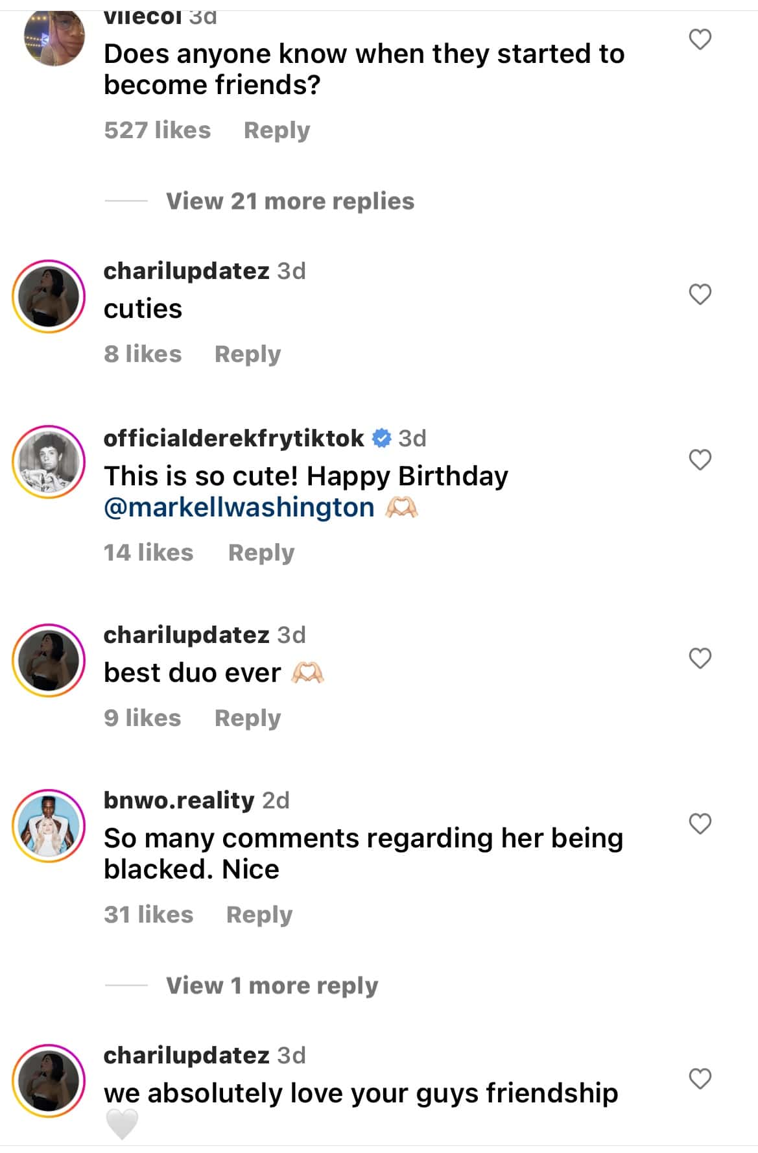The height and width of the screenshot is (1153, 758).
Task: Tap the heart next to charilupdatez's 'cuties' comment
Action: click(700, 295)
